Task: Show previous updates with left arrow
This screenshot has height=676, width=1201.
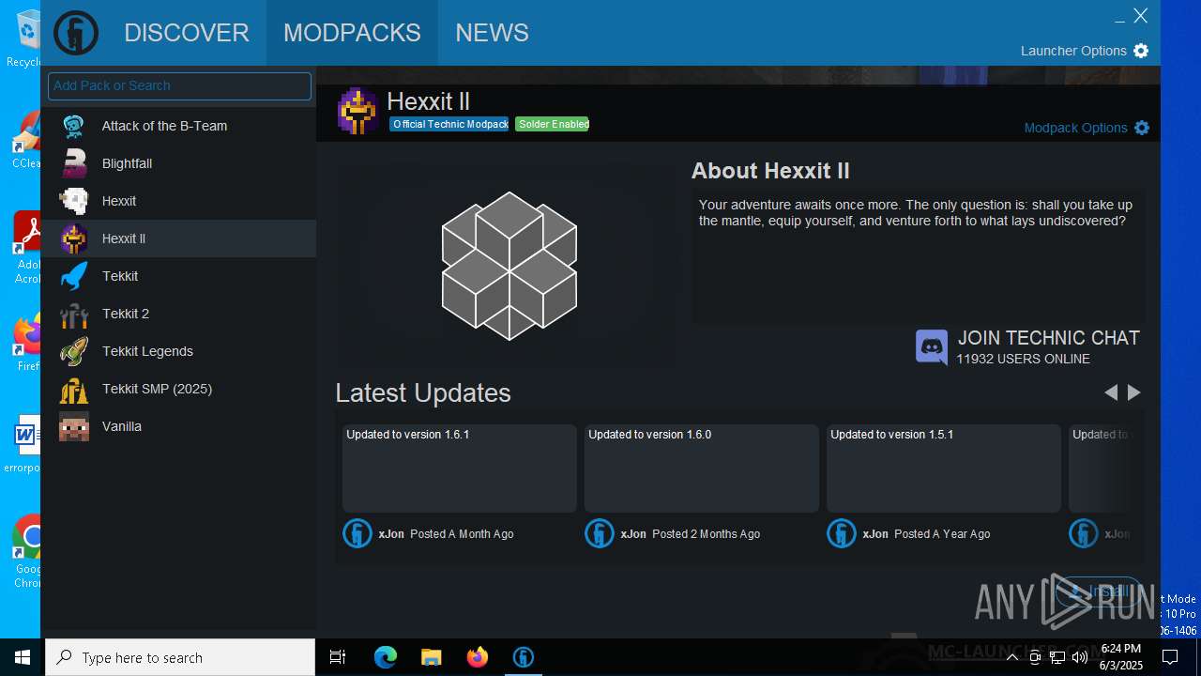Action: [x=1111, y=392]
